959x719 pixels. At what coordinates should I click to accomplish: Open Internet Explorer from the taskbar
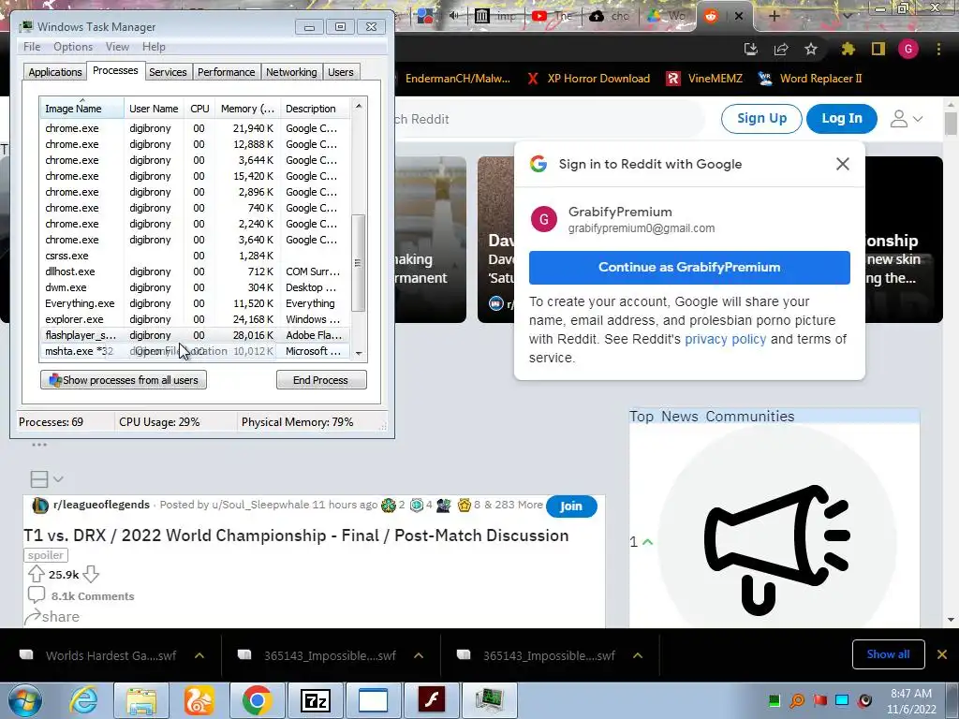point(83,700)
